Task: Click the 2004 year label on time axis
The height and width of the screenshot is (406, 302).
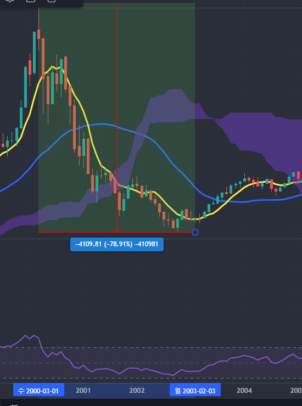Action: (x=244, y=391)
